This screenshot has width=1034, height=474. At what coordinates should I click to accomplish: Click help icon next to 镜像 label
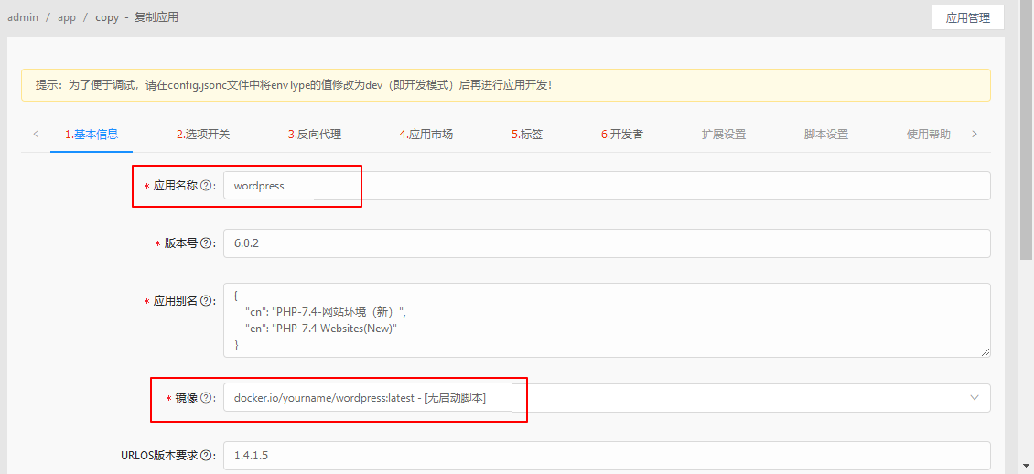pyautogui.click(x=206, y=398)
